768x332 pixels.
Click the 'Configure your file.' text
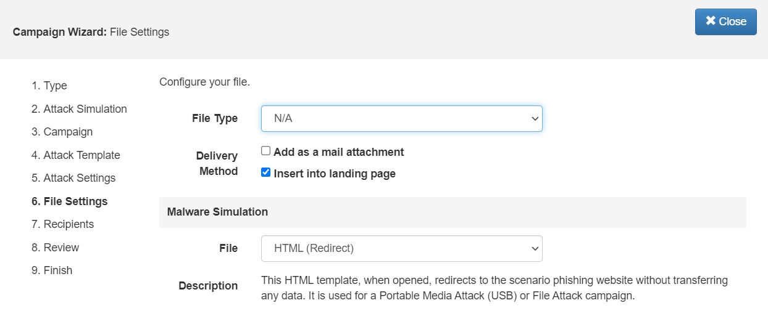(x=204, y=82)
